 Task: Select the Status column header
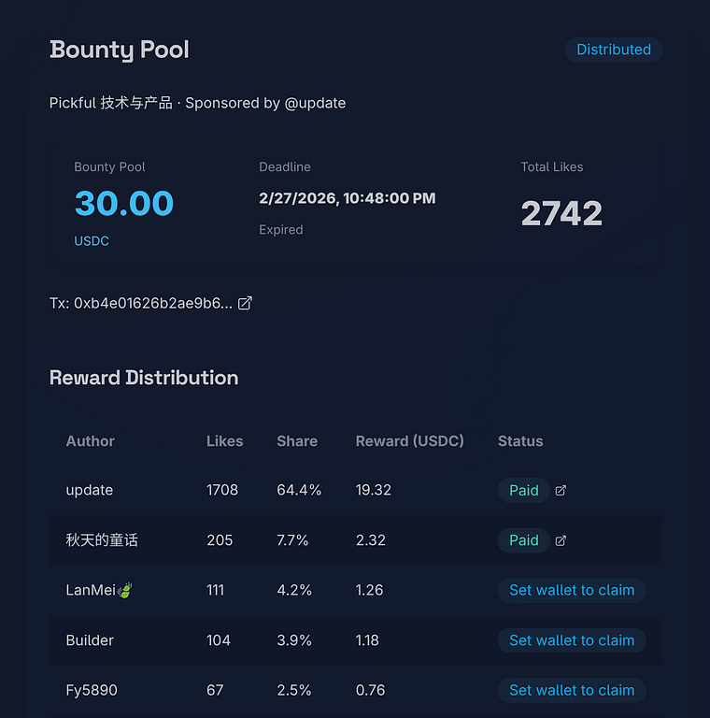pos(520,441)
